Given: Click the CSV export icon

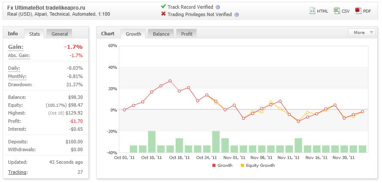Looking at the screenshot, I should [337, 11].
